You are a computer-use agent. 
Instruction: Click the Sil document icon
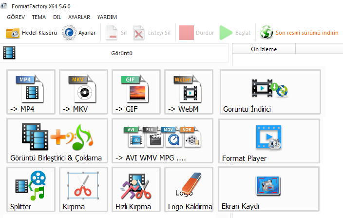click(x=112, y=33)
